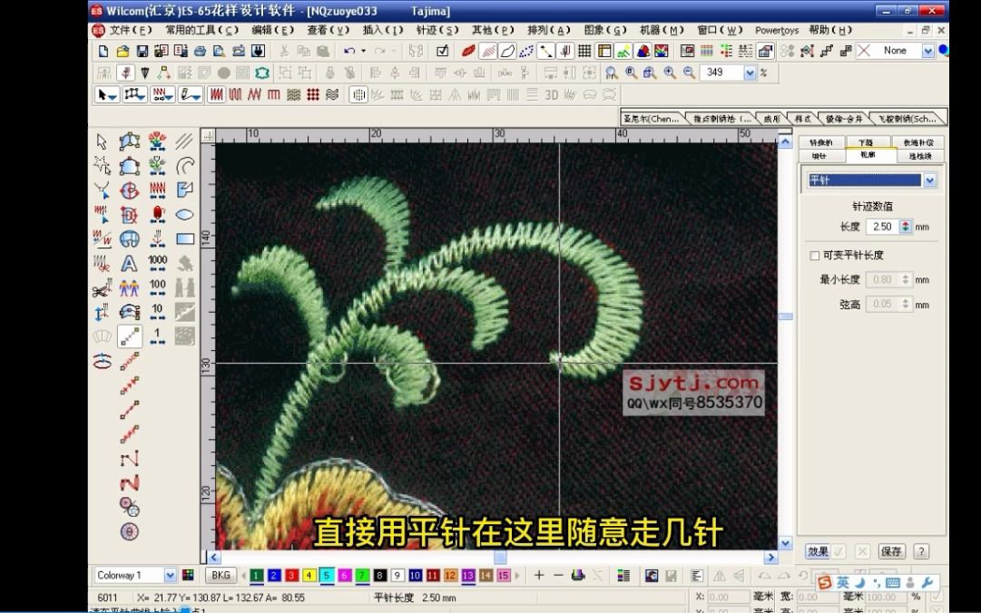Click the scissors cut tool

coord(100,288)
